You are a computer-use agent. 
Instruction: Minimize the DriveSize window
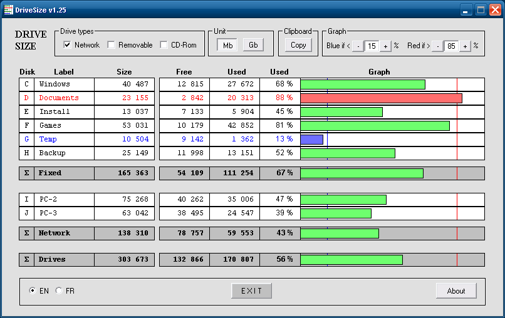click(x=465, y=9)
